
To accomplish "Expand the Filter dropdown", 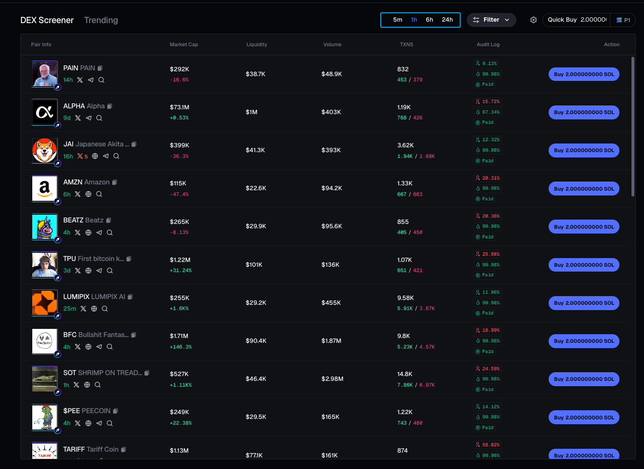I will pyautogui.click(x=491, y=20).
